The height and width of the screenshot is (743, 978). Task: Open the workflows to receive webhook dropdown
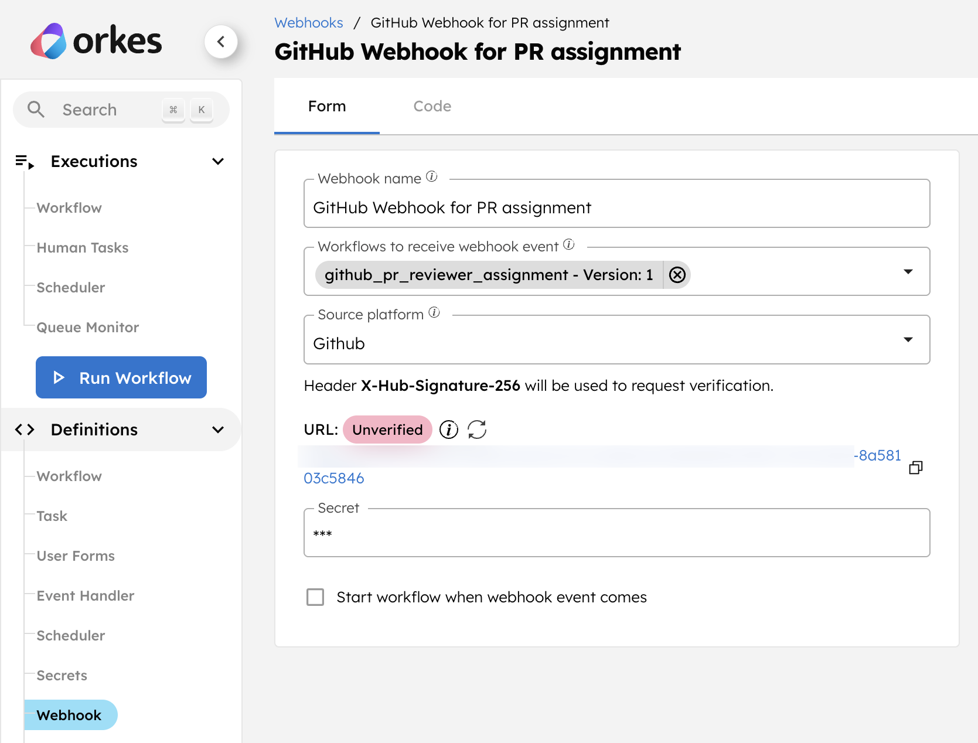[x=909, y=271]
